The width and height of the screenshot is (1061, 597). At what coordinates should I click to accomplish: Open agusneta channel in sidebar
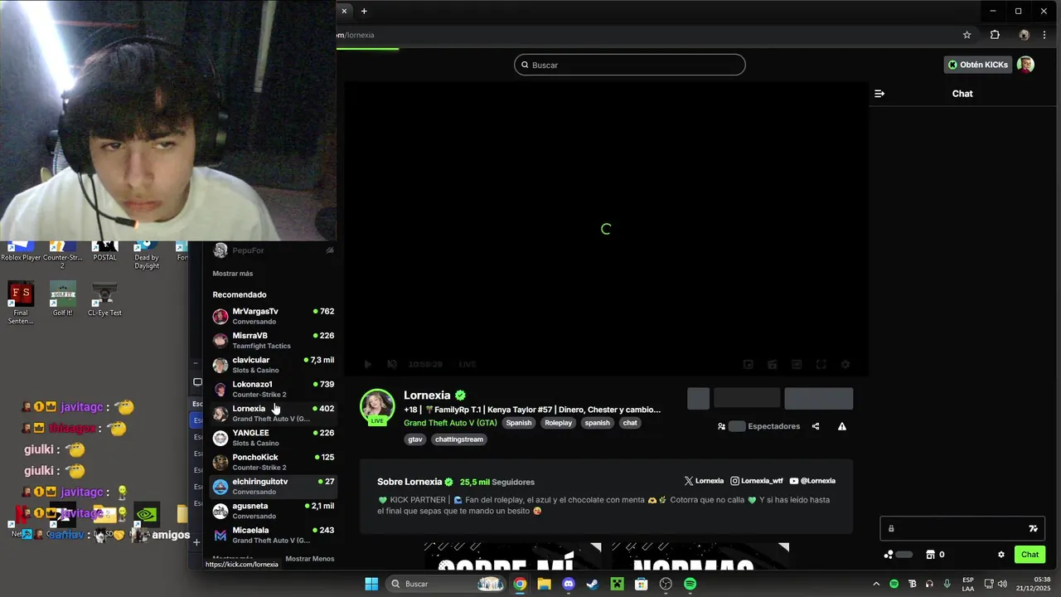(273, 511)
